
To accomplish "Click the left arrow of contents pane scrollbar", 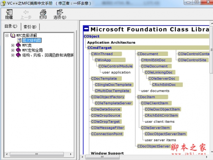I will (x=7, y=154).
